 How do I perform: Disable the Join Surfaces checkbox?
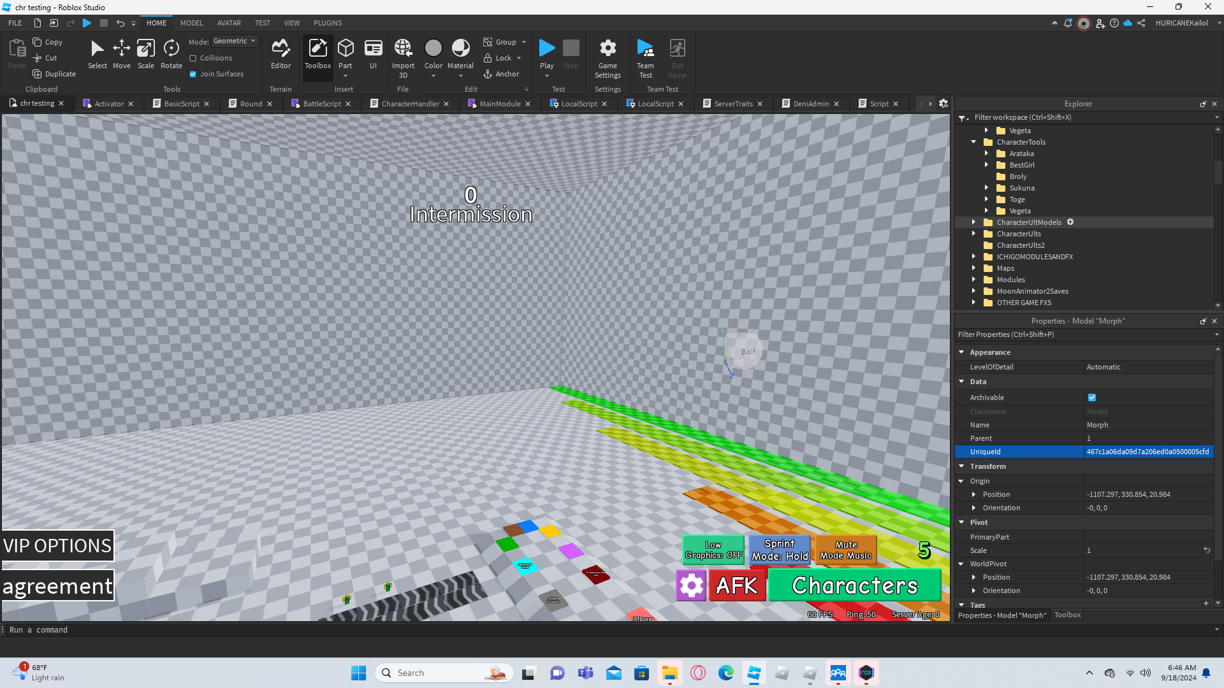tap(193, 74)
